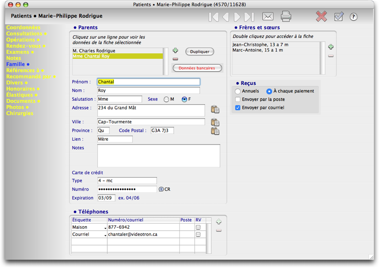Click the info icon next to CR
This screenshot has height=268, width=379.
point(161,189)
